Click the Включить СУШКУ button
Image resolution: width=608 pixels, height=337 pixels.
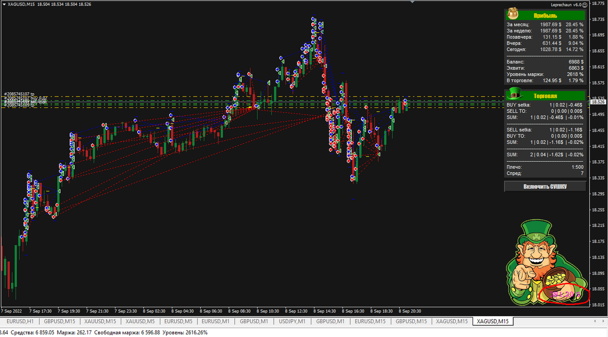(545, 187)
